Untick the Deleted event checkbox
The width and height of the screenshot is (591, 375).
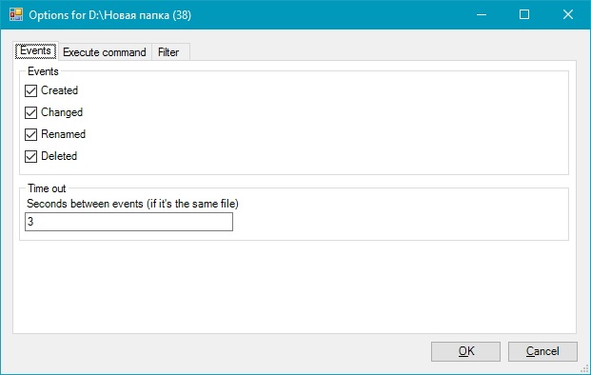30,156
